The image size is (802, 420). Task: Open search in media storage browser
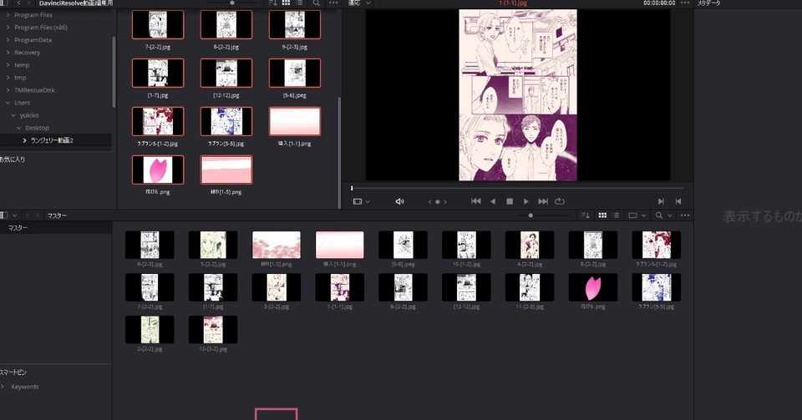[317, 3]
